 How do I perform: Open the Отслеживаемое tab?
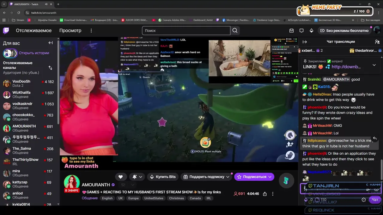34,30
